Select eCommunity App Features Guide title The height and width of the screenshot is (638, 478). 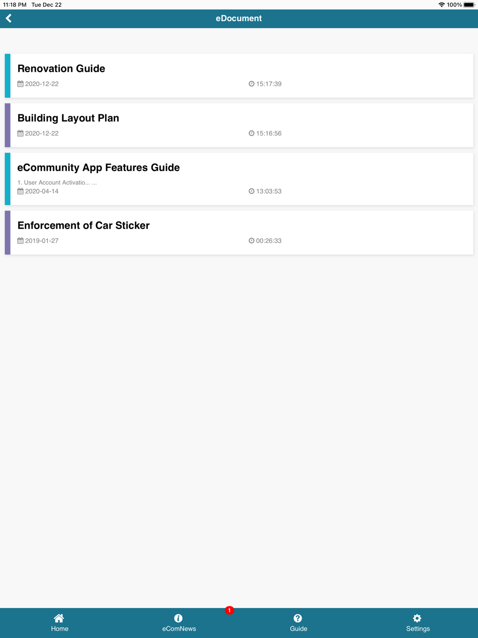click(x=98, y=167)
